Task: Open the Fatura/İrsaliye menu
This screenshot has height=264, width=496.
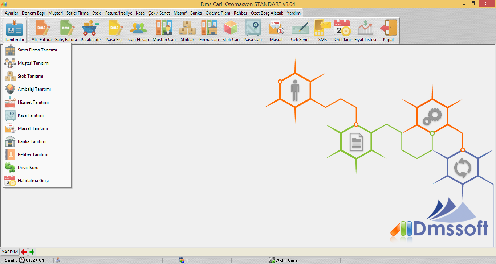Action: (119, 13)
